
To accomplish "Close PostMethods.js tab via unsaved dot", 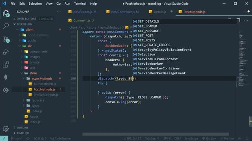I will 248,11.
